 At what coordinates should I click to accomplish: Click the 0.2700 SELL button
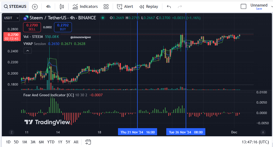32,27
